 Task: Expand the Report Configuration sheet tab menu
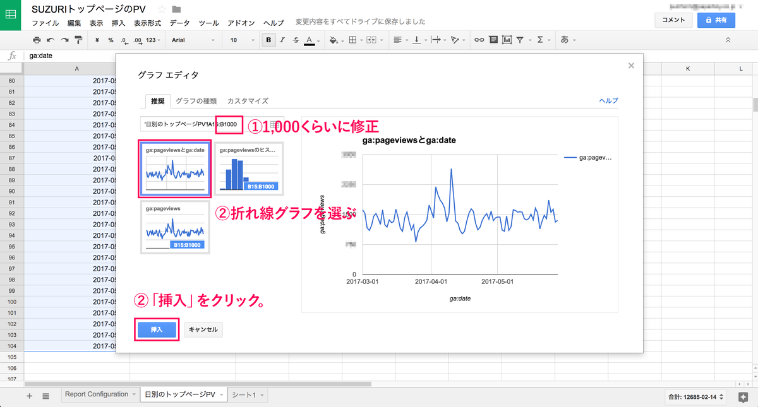point(134,395)
